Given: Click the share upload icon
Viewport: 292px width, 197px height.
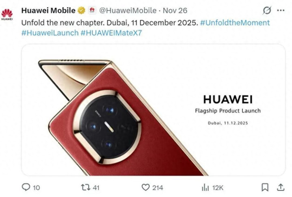Looking at the screenshot, I should (x=280, y=187).
